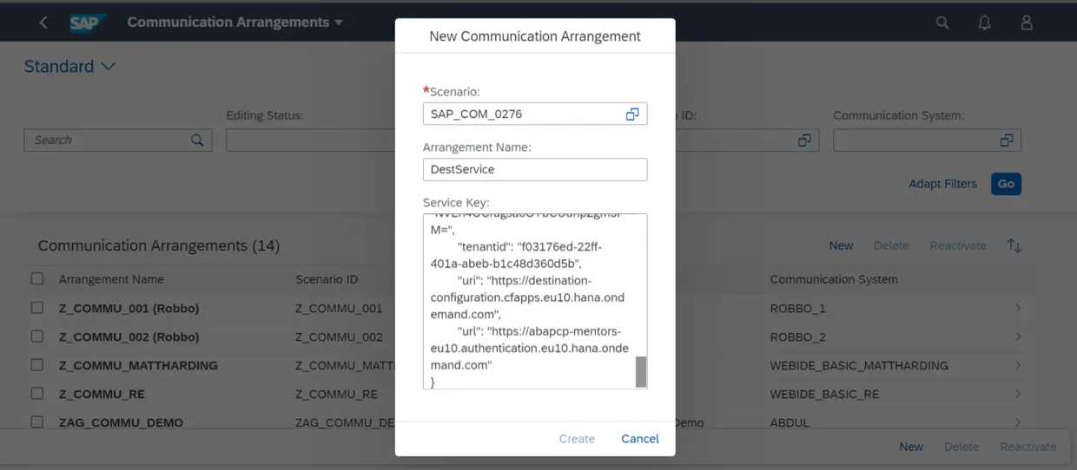Click the Editing Status filter field
Screen dimensions: 1077x470
pos(310,140)
